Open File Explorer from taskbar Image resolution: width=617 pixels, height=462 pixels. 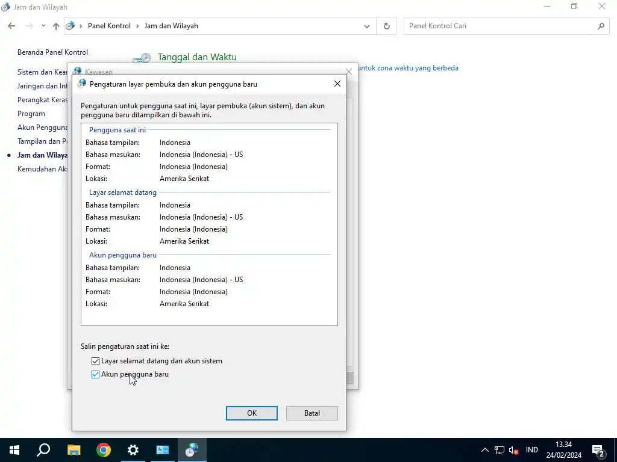tap(74, 450)
